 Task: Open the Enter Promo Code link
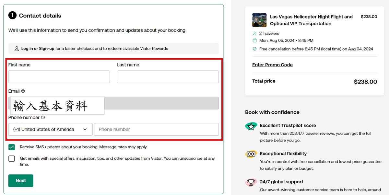click(272, 65)
